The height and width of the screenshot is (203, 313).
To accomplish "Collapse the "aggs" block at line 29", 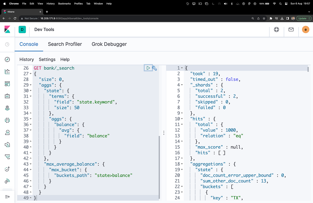I will click(31, 85).
